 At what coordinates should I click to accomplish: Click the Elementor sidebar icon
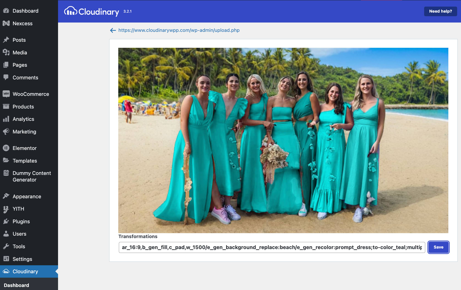(6, 148)
